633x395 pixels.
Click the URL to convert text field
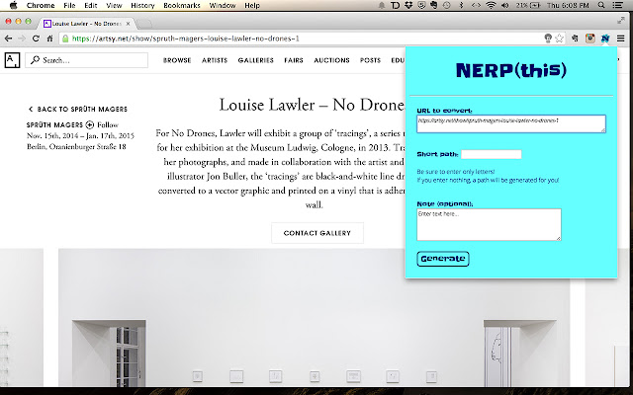pos(511,123)
